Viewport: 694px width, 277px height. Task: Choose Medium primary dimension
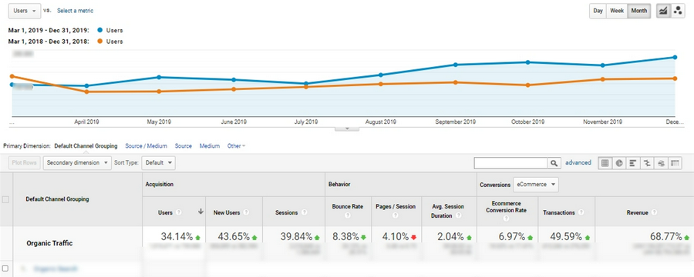(209, 145)
